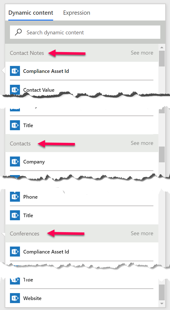Click SharePoint icon next to Phone
This screenshot has width=170, height=310.
tap(15, 197)
